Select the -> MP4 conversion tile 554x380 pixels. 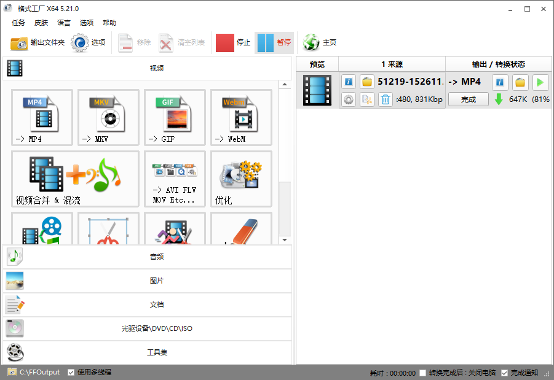(x=42, y=117)
